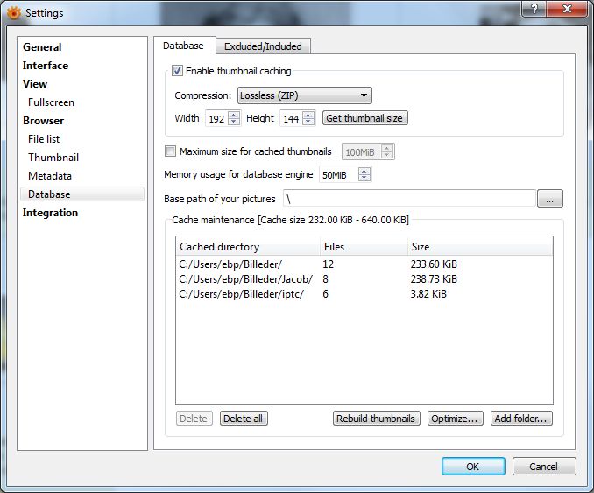The width and height of the screenshot is (594, 493).
Task: Click Delete all cache button
Action: point(244,419)
